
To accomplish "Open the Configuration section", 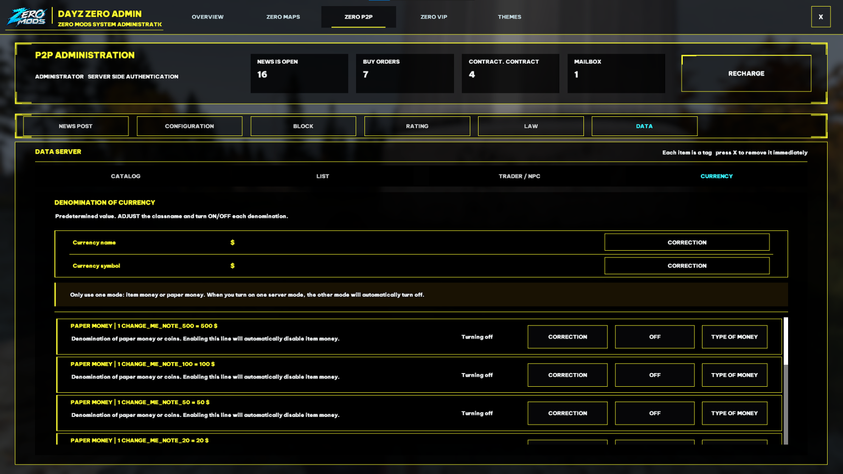I will [189, 126].
